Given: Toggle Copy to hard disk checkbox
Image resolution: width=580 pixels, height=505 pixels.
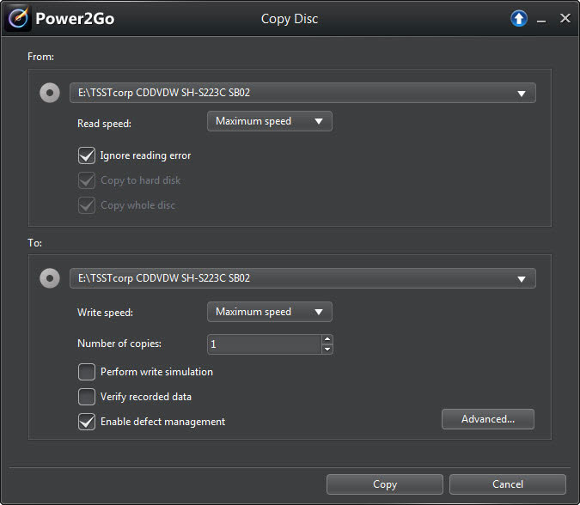Looking at the screenshot, I should coord(87,180).
